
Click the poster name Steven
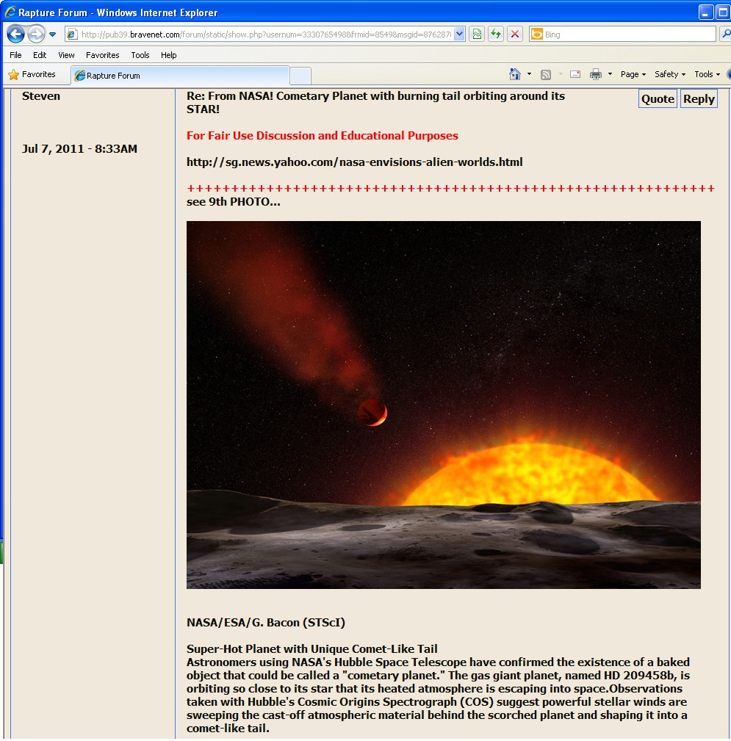tap(41, 96)
